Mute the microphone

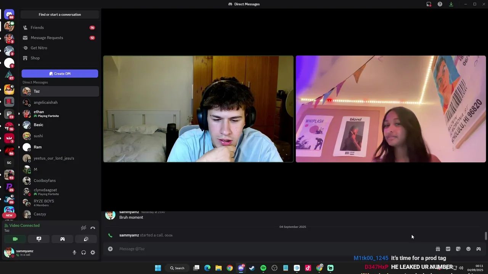pyautogui.click(x=74, y=253)
